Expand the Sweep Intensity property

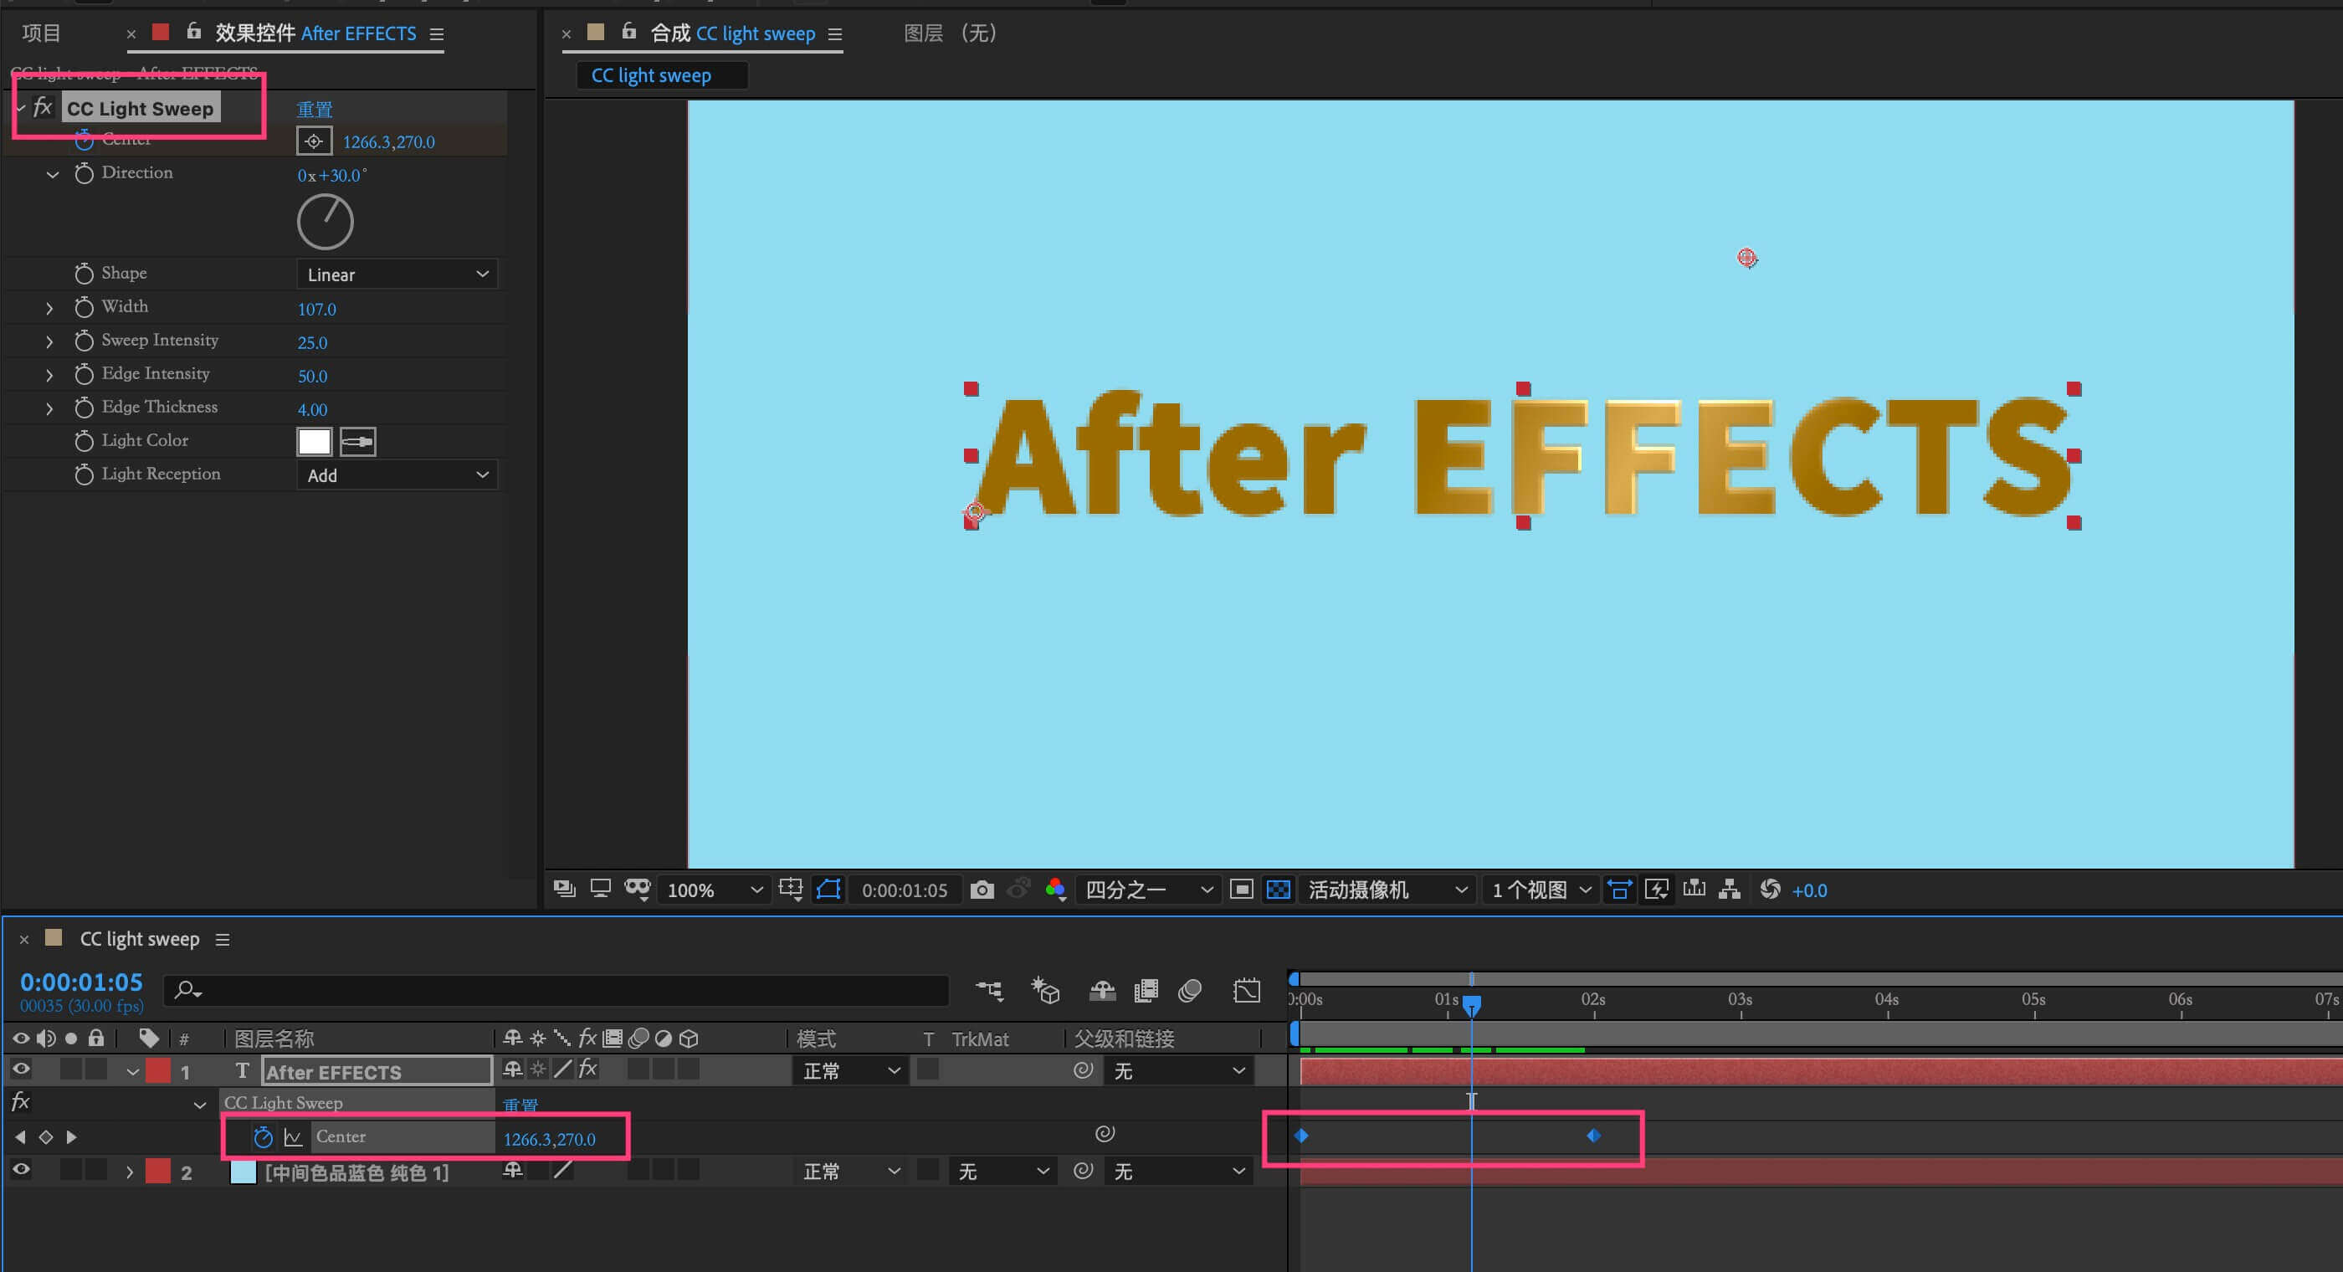click(49, 342)
